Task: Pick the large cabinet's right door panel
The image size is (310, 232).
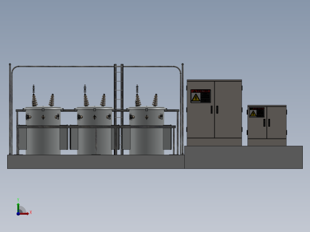Action: 228,109
